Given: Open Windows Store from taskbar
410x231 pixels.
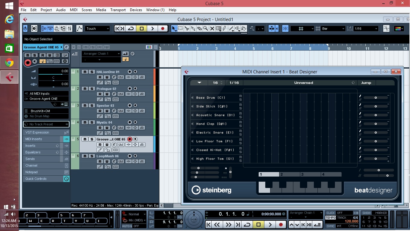Looking at the screenshot, I should click(9, 48).
